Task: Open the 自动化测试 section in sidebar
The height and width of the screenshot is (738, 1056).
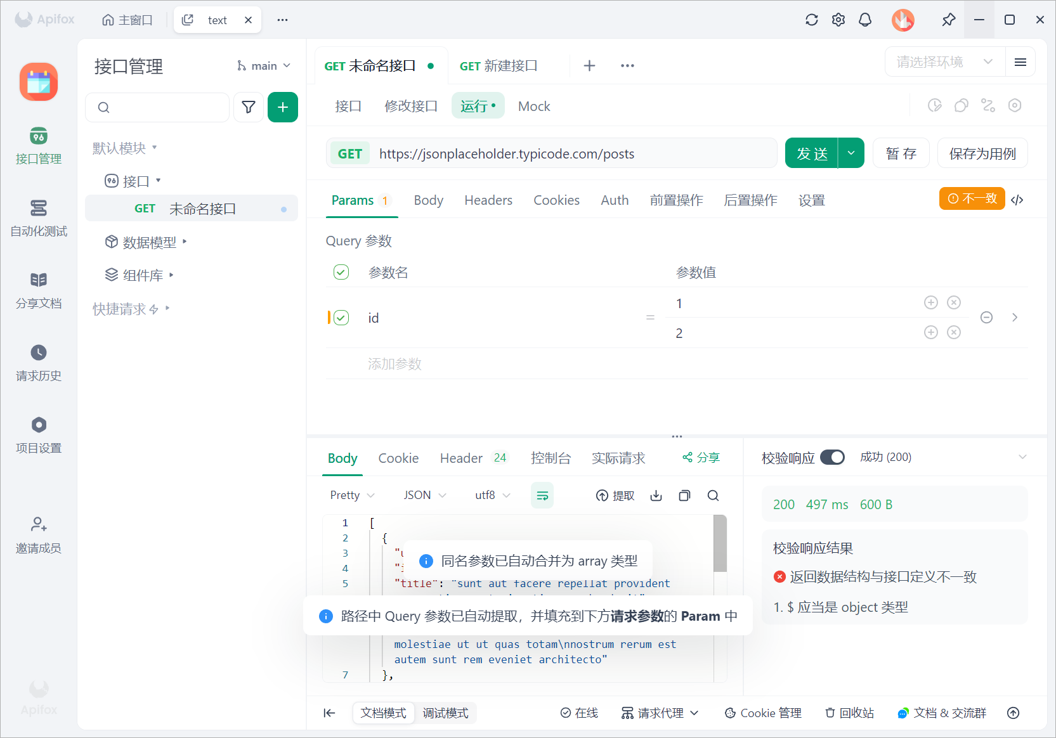Action: [x=38, y=219]
